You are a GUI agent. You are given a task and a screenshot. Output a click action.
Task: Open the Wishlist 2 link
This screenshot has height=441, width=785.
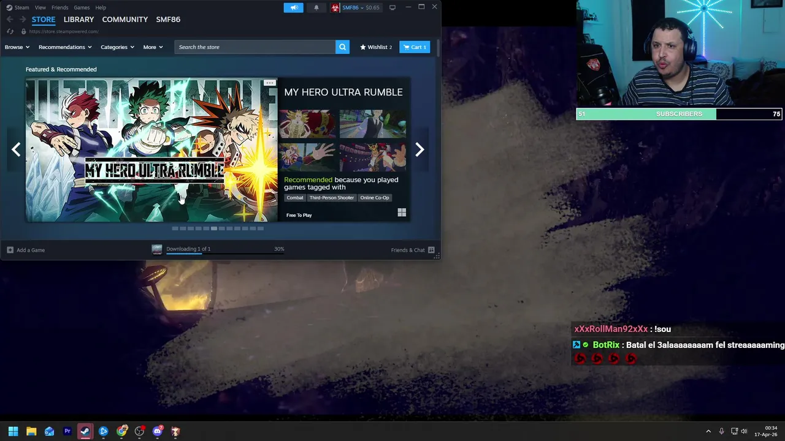click(x=376, y=47)
